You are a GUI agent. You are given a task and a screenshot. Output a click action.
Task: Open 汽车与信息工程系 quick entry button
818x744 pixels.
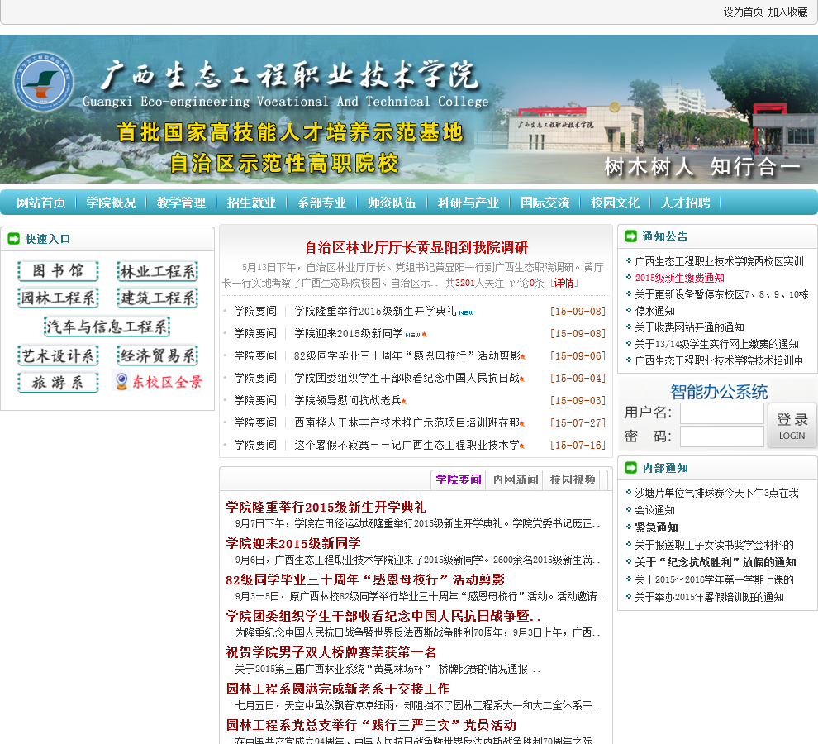[x=107, y=327]
